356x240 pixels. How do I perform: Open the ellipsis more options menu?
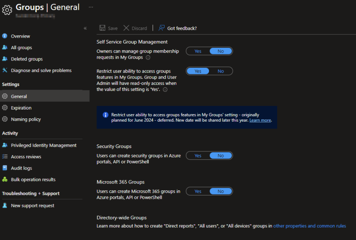(91, 7)
